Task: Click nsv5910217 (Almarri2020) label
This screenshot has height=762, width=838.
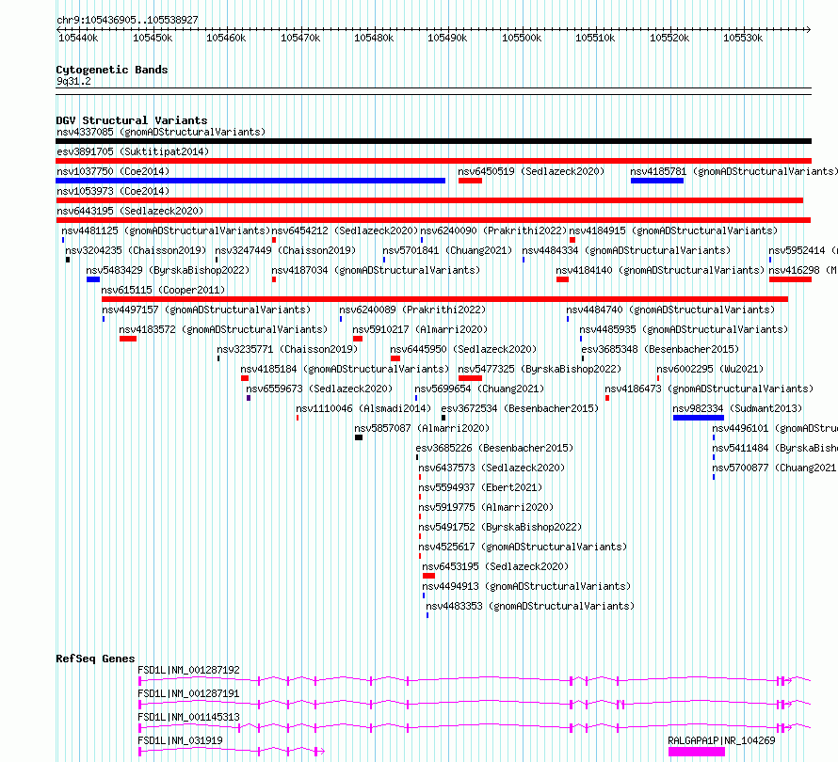Action: click(x=420, y=329)
